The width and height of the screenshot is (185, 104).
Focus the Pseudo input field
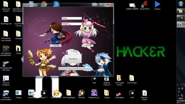click(x=72, y=18)
